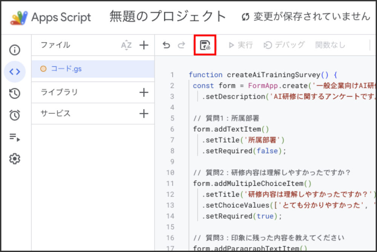The image size is (377, 252).
Task: Select the Editor code view icon
Action: pyautogui.click(x=14, y=71)
